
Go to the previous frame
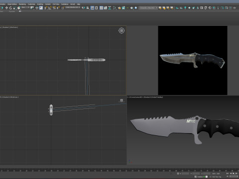point(231,174)
